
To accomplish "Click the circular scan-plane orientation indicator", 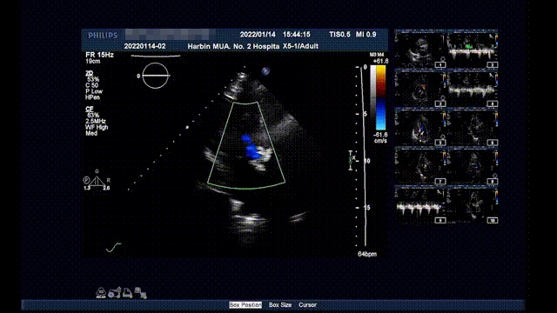I will point(155,76).
